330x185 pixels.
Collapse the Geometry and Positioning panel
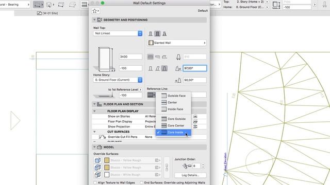point(94,20)
